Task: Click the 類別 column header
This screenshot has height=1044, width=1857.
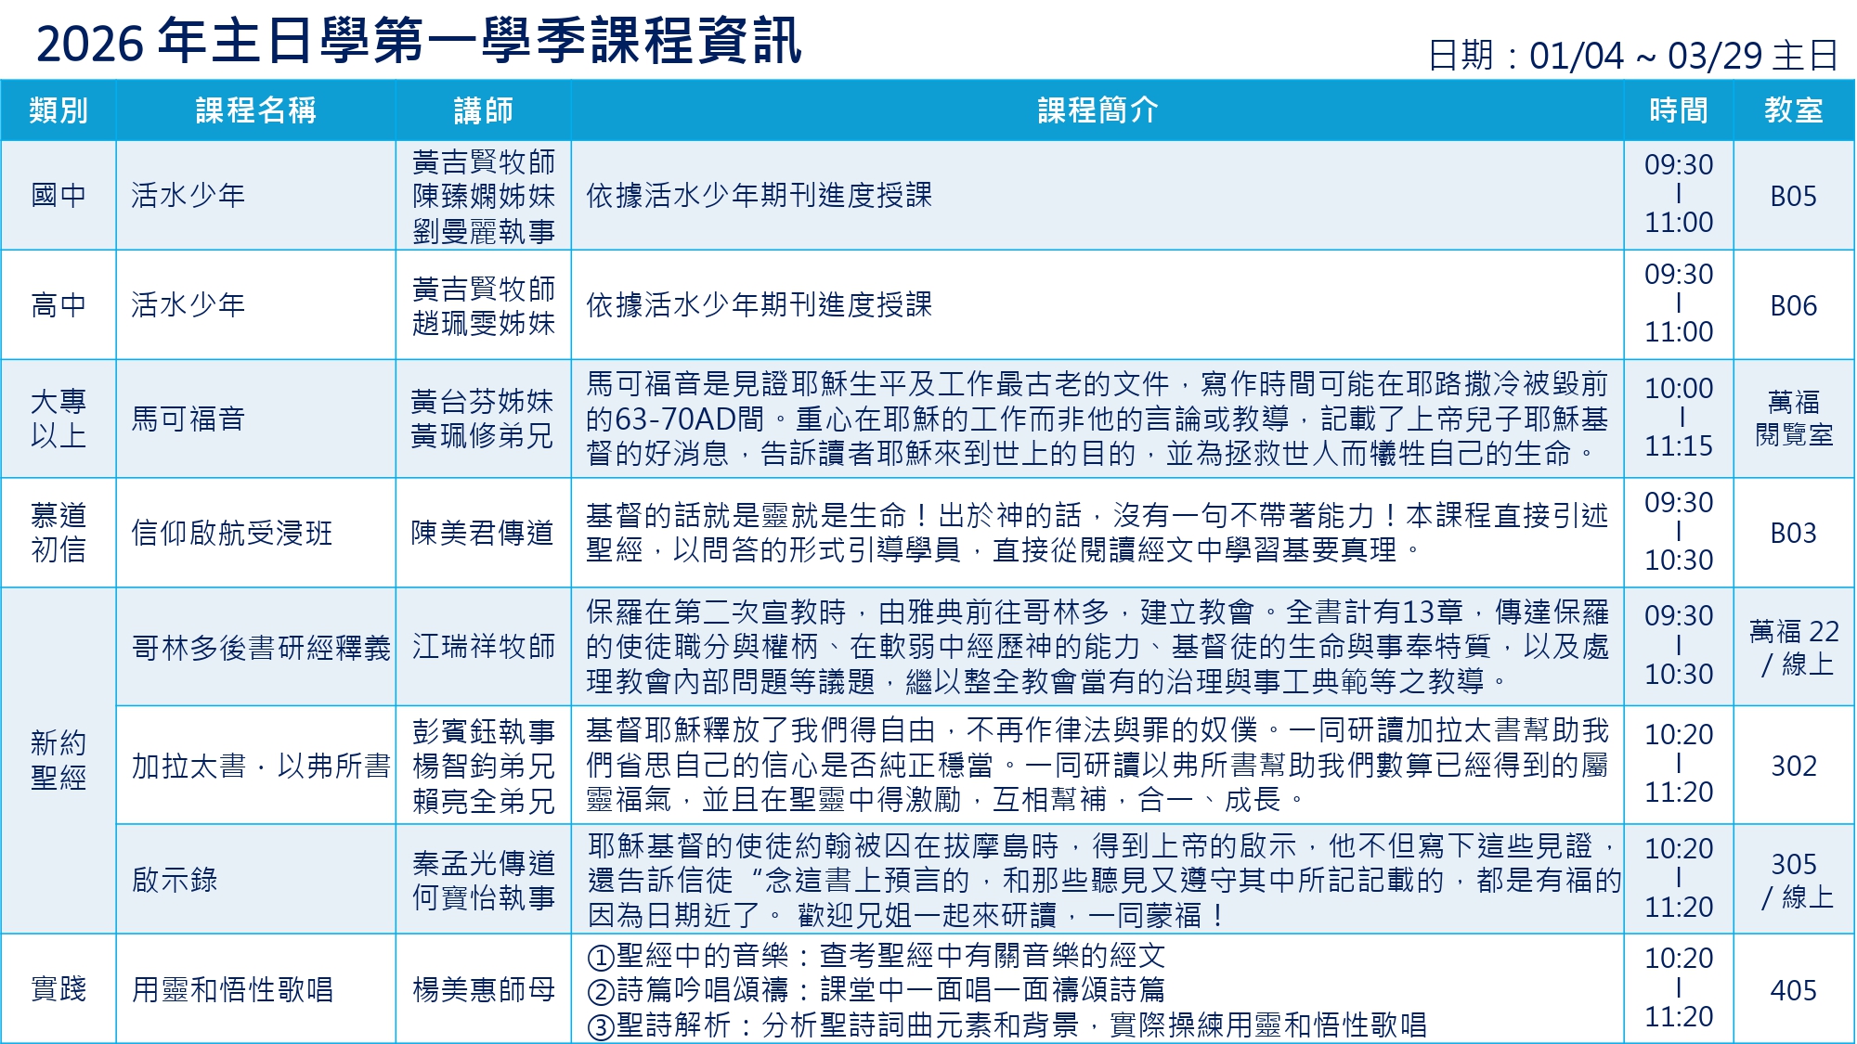Action: [58, 110]
